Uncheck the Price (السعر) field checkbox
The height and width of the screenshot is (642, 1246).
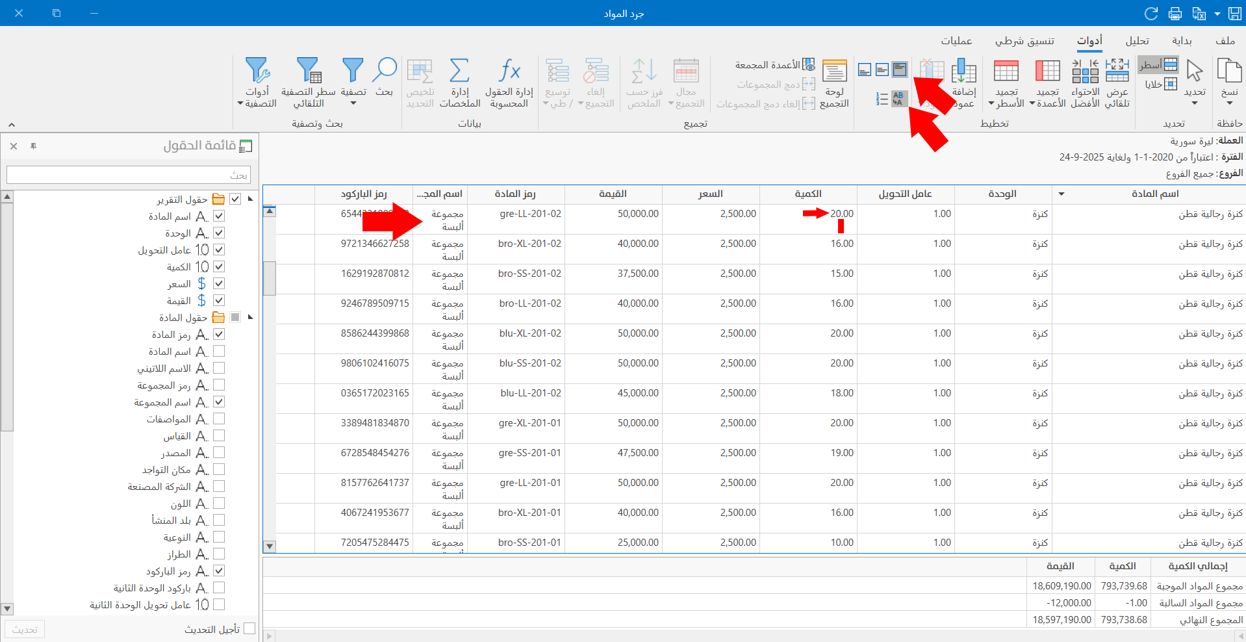(x=219, y=283)
